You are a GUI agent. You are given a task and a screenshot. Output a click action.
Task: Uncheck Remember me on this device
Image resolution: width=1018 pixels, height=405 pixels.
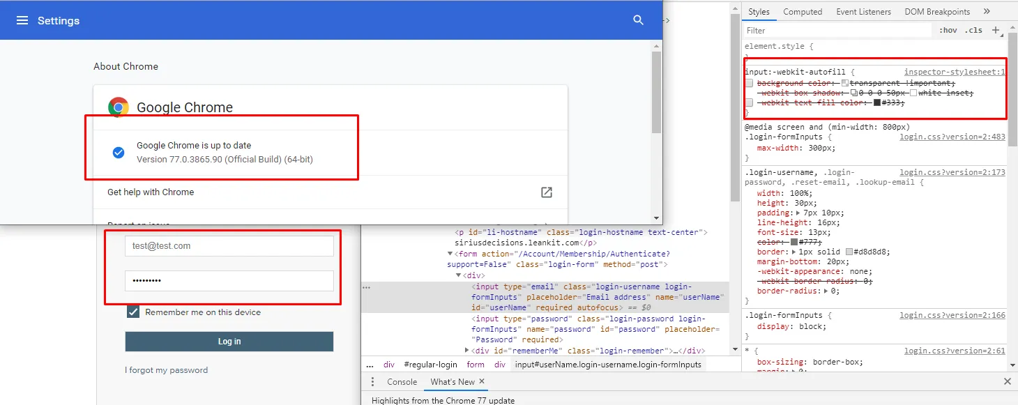tap(133, 312)
